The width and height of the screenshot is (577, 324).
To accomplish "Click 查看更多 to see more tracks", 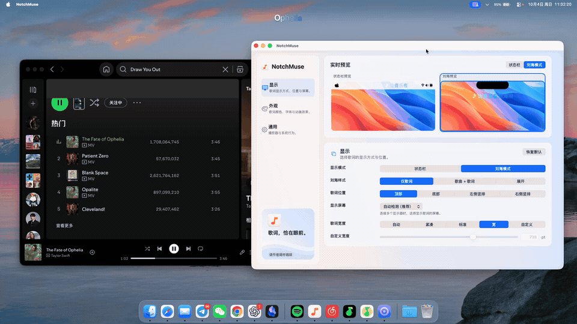I will [x=64, y=226].
